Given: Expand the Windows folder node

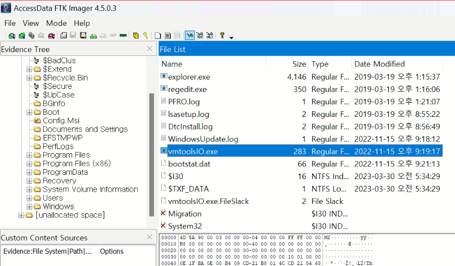Looking at the screenshot, I should [x=29, y=206].
